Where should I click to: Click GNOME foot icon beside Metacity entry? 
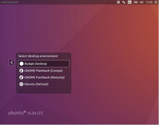point(21,77)
